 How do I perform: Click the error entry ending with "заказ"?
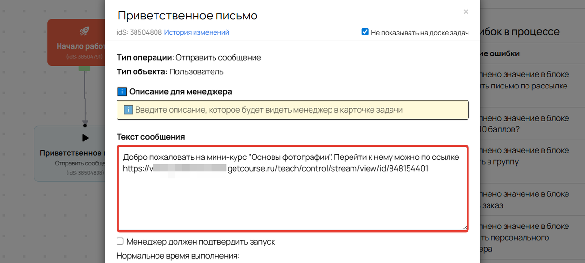pyautogui.click(x=524, y=199)
